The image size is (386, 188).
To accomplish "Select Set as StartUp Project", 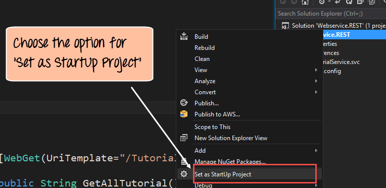I will pos(250,174).
